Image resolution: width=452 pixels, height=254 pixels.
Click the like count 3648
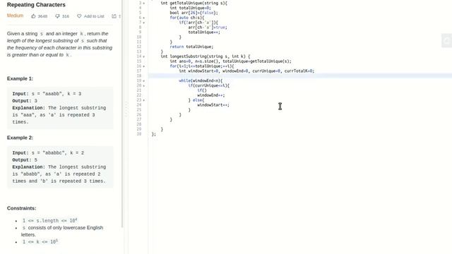[42, 16]
